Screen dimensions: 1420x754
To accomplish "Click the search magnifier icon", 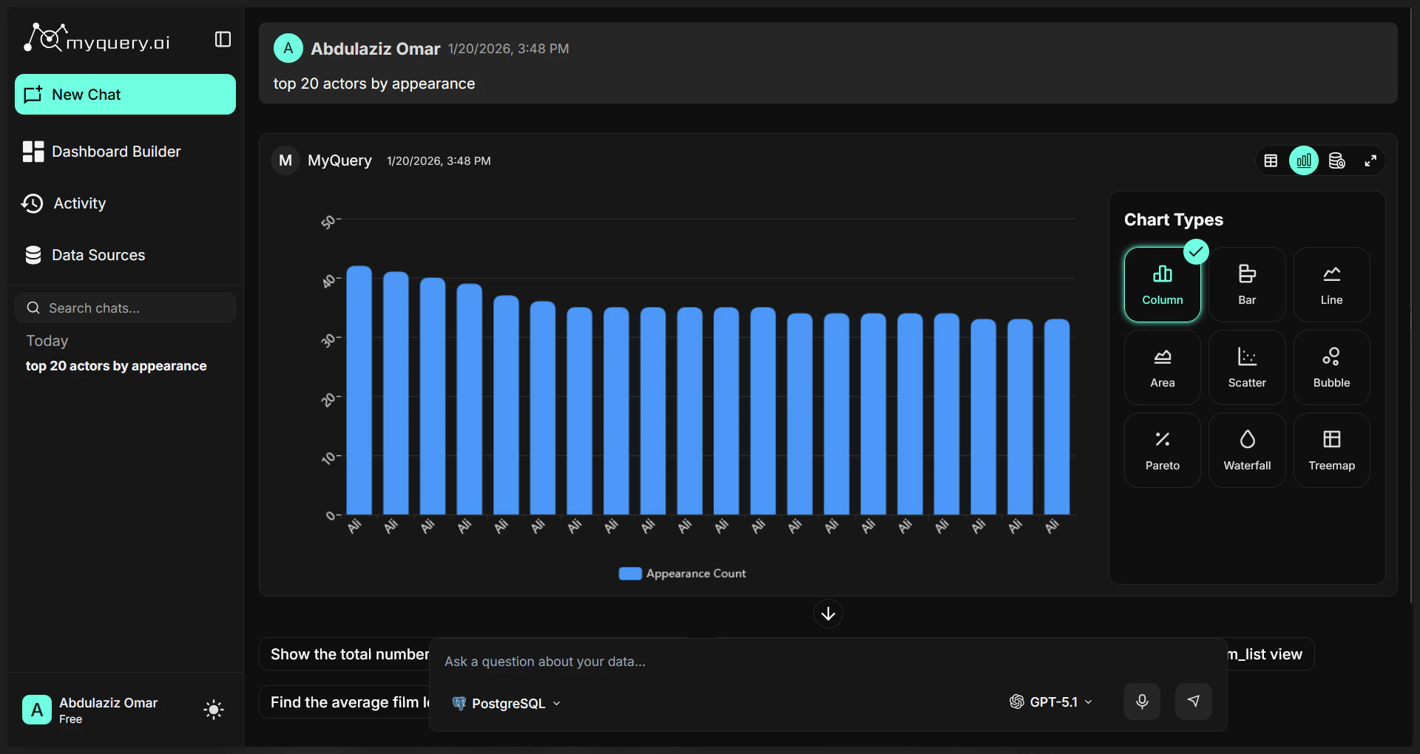I will click(33, 308).
